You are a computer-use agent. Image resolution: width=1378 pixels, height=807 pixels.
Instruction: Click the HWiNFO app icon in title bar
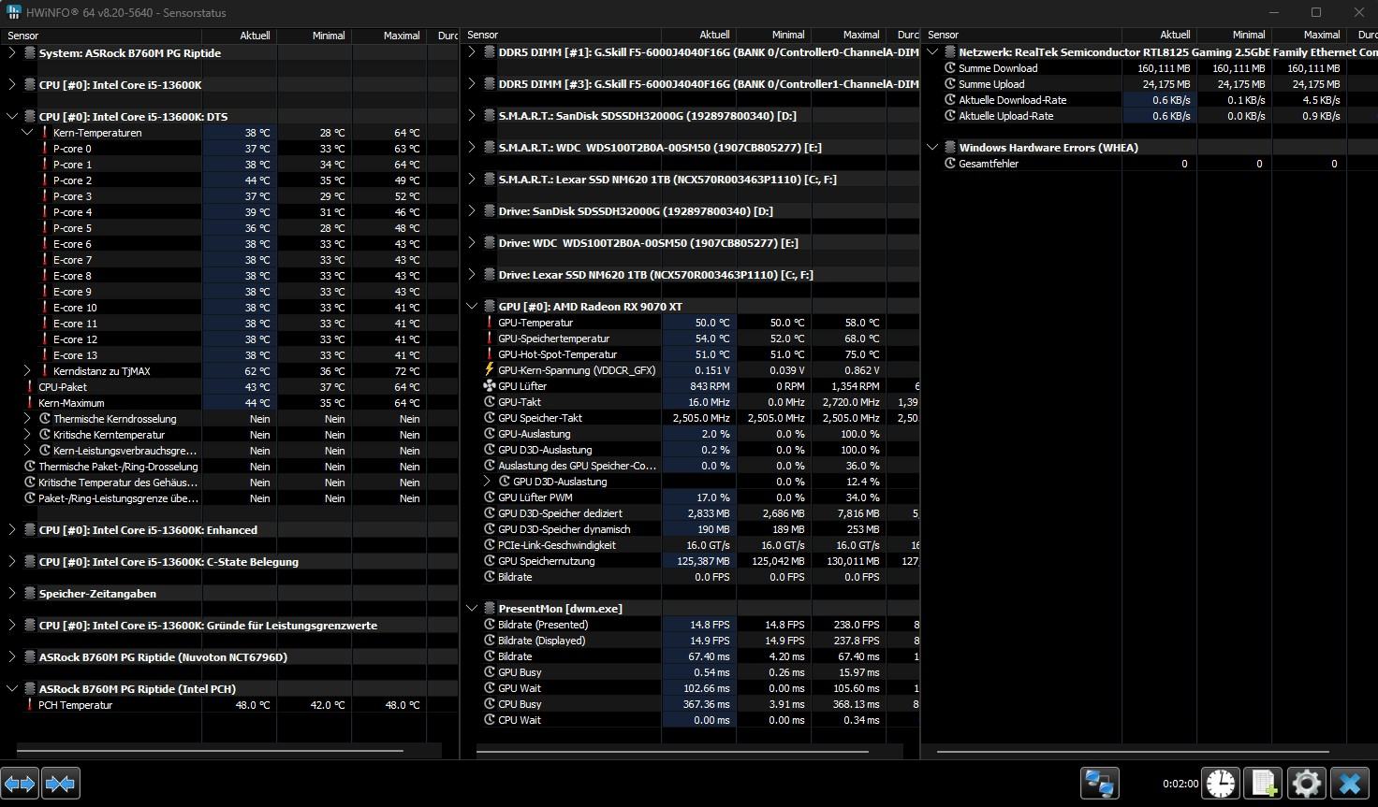tap(12, 12)
